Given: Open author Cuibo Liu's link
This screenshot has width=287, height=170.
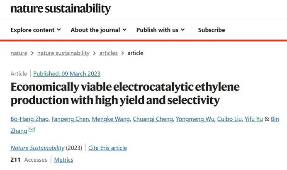Looking at the screenshot, I should click(x=229, y=119).
